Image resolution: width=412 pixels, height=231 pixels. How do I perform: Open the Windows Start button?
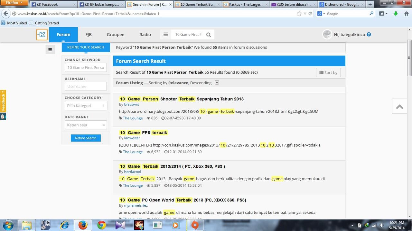pos(7,225)
